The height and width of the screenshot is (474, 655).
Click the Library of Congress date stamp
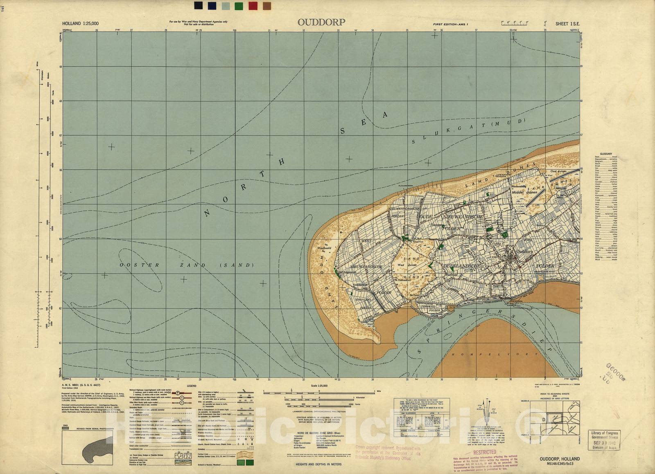pos(604,440)
